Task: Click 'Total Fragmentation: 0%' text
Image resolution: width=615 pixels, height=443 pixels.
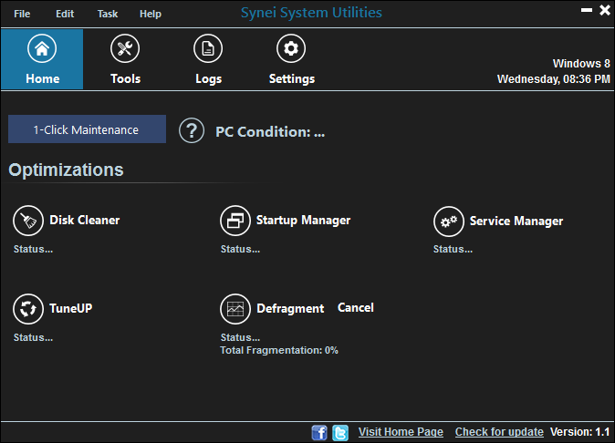Action: 279,350
